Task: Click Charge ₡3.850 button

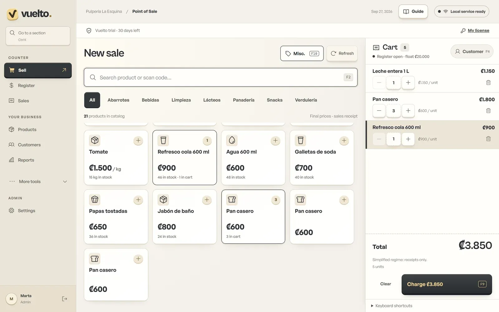Action: (447, 284)
